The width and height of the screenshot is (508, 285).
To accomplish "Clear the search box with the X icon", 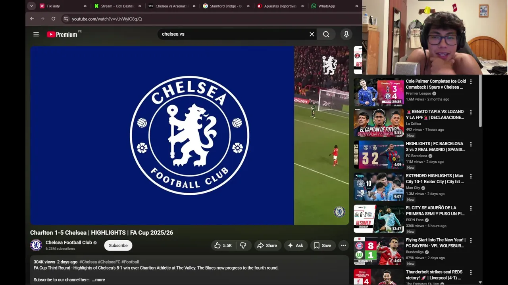I will [x=312, y=34].
